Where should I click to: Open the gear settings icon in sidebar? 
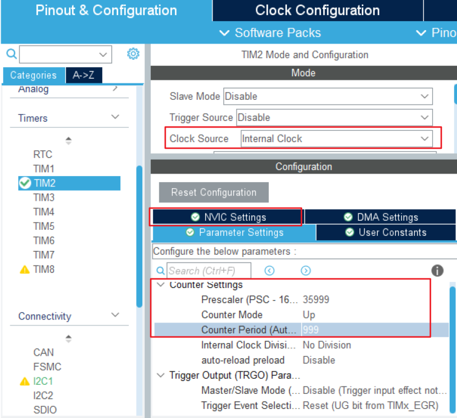click(133, 54)
